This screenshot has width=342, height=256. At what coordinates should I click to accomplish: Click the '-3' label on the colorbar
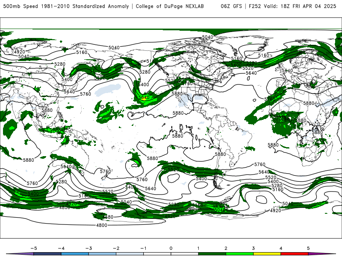[88, 248]
